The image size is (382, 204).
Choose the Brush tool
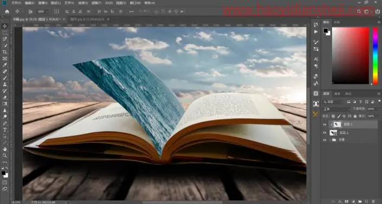pyautogui.click(x=5, y=78)
